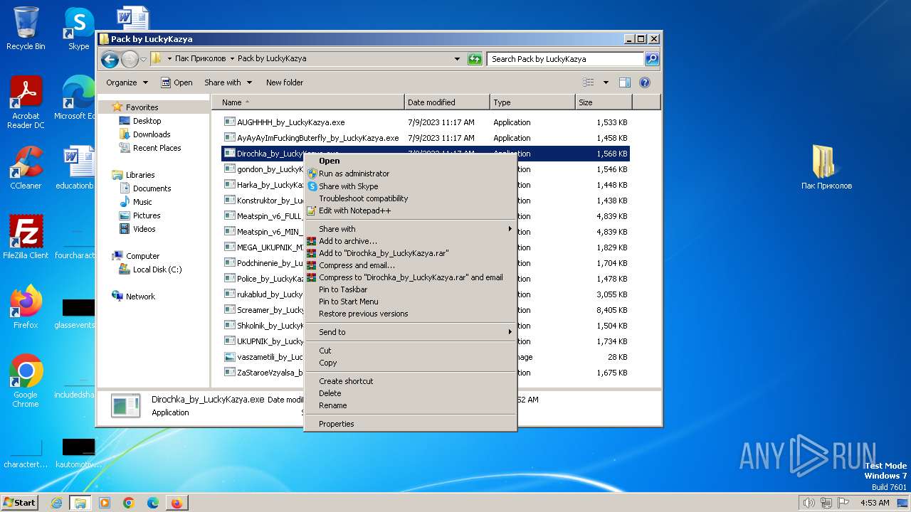The image size is (911, 512).
Task: Choose Add to archive...
Action: [x=410, y=241]
